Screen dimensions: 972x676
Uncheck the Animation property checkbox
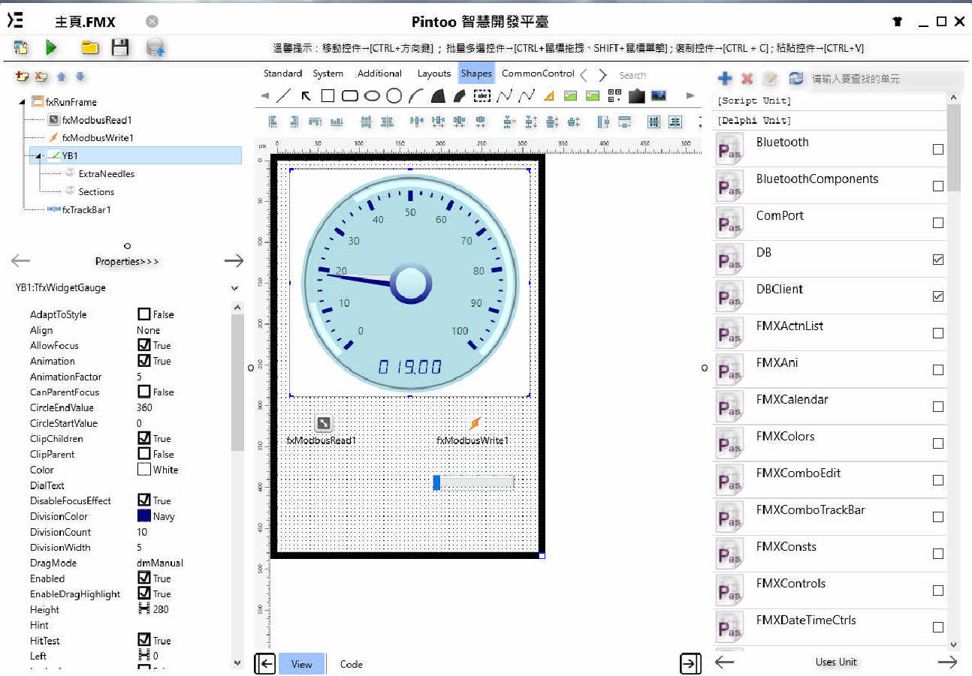pos(144,361)
